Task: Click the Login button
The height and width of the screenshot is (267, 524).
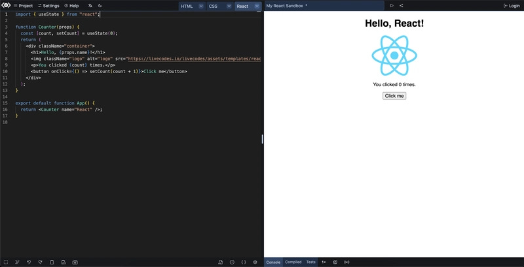Action: (512, 6)
